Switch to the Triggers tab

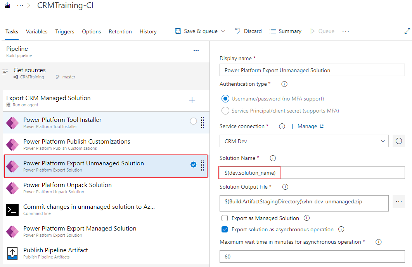(x=65, y=31)
